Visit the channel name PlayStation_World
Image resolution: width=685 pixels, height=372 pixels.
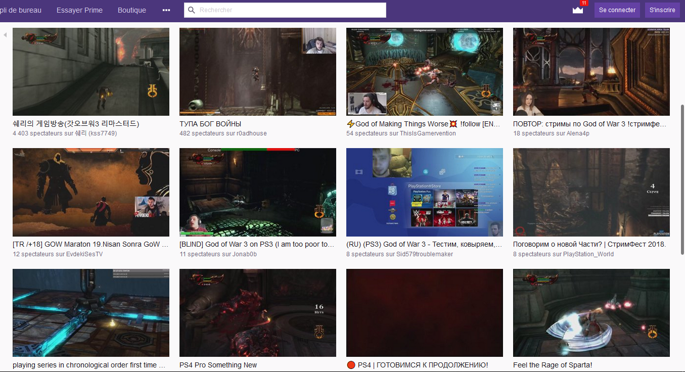[x=588, y=254]
